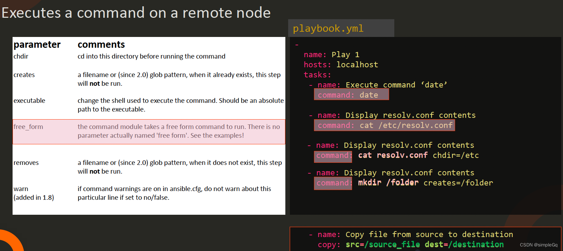The height and width of the screenshot is (251, 563).
Task: Click the 'creates' parameter cell
Action: pyautogui.click(x=24, y=75)
